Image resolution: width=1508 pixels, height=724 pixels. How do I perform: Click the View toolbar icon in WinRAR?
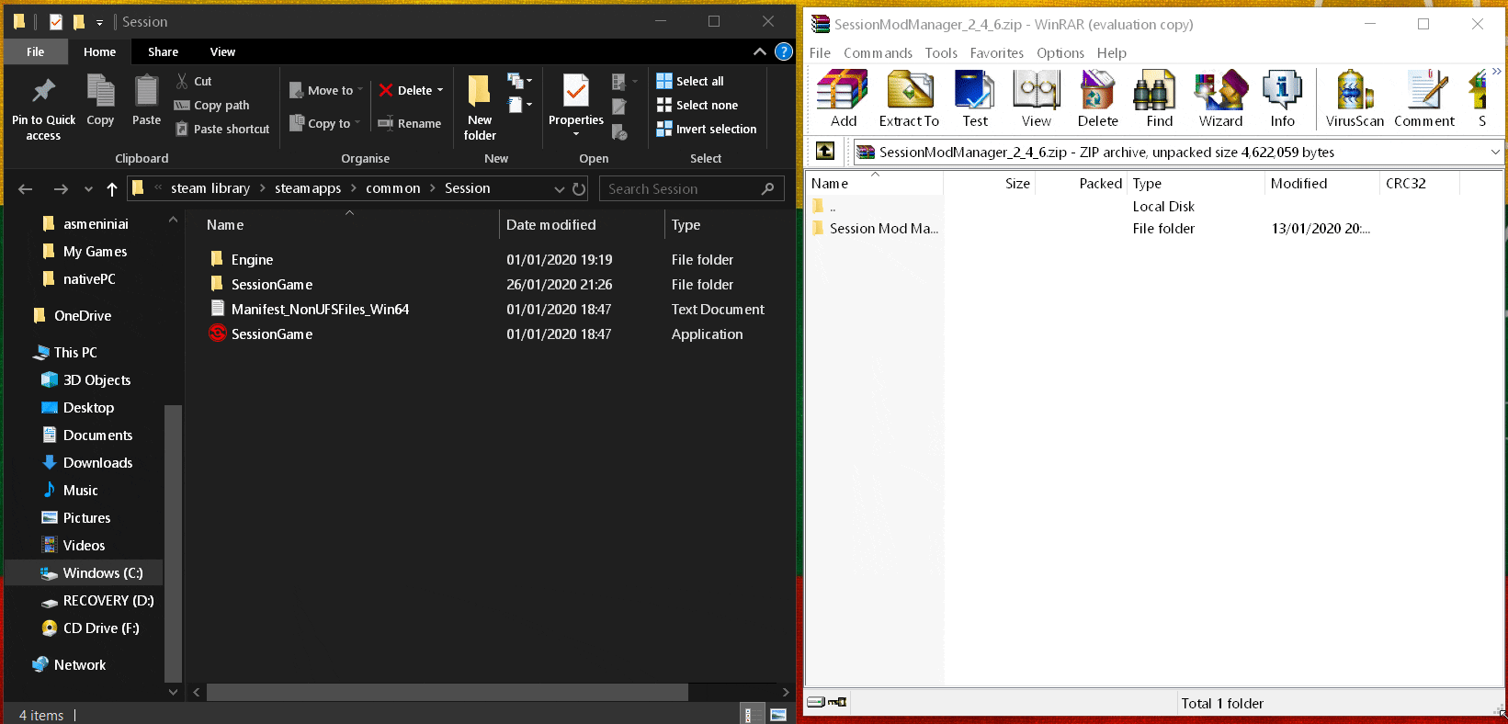1036,98
